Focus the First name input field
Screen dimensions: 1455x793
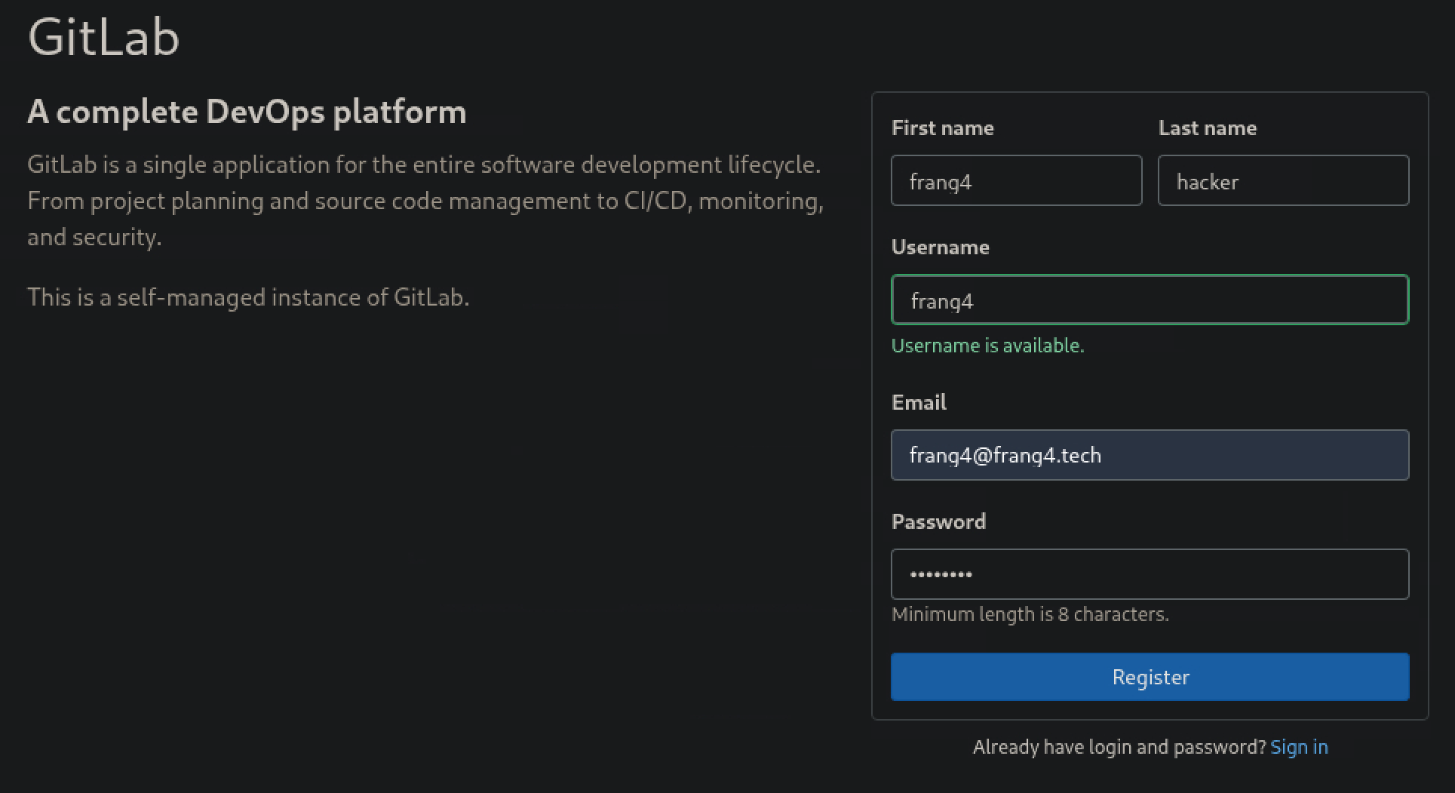pyautogui.click(x=1016, y=180)
